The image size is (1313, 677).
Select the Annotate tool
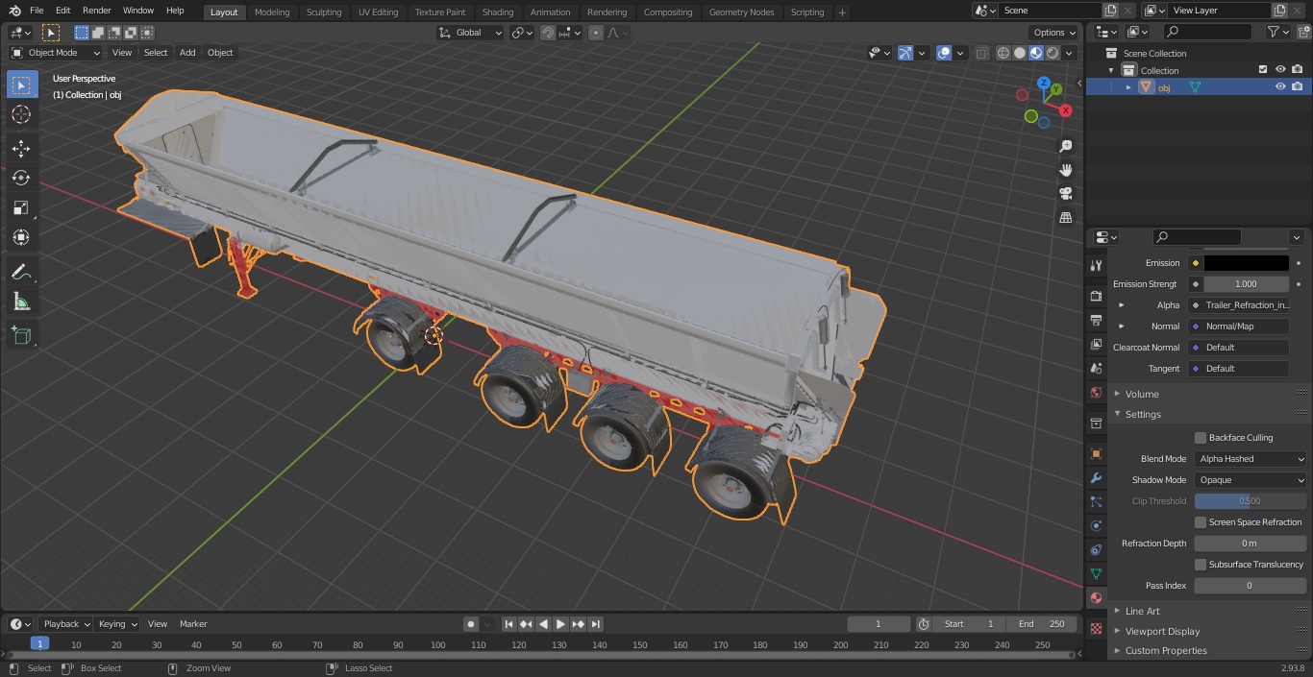pos(21,273)
